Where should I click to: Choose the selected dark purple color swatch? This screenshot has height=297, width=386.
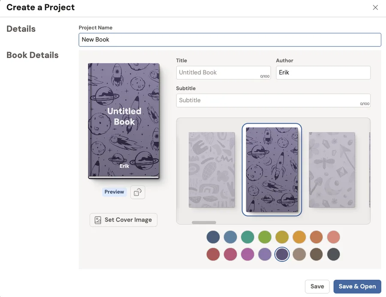pos(282,254)
